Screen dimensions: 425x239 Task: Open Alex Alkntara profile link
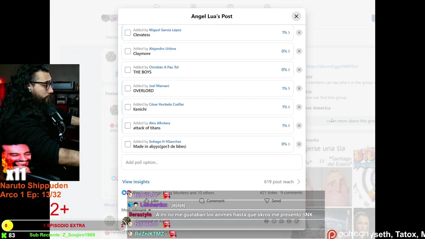click(x=159, y=123)
